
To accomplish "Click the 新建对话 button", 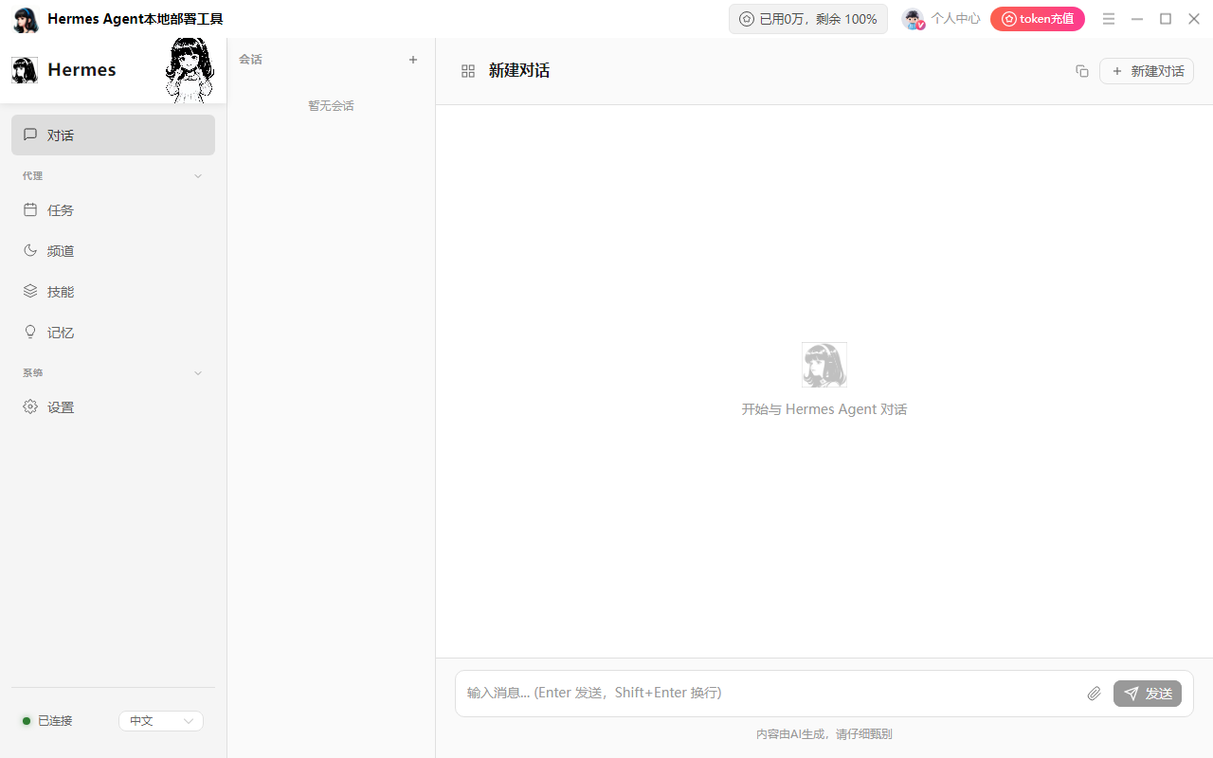I will click(1147, 71).
